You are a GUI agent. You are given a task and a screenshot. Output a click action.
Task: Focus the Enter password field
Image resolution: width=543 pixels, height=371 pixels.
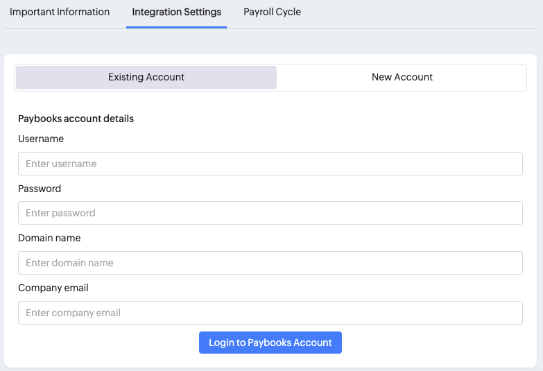270,213
